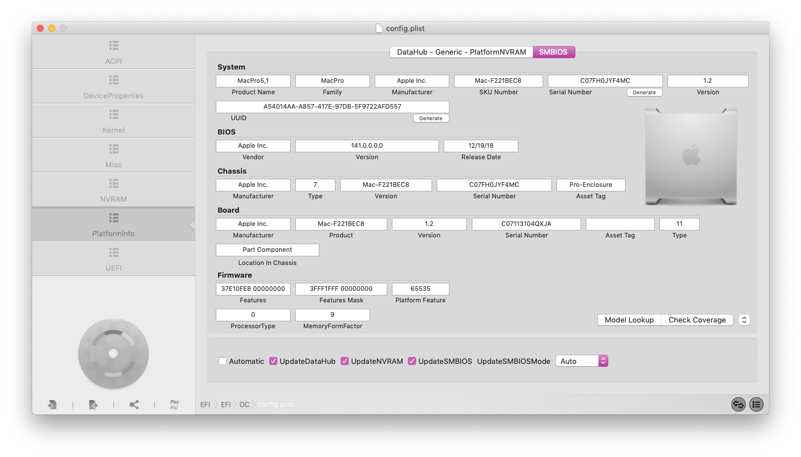Screen dimensions: 801x457
Task: Click the BIOS Vendor field
Action: 253,146
